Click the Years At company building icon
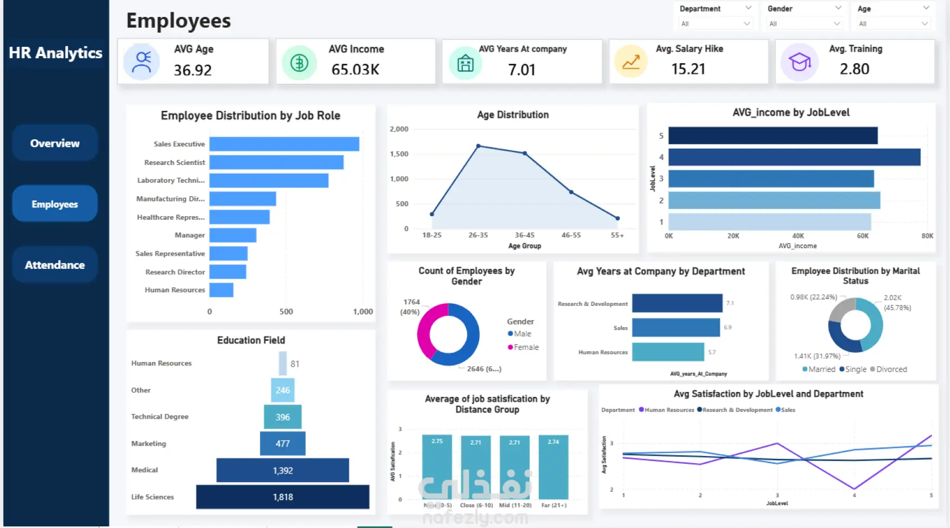 465,63
